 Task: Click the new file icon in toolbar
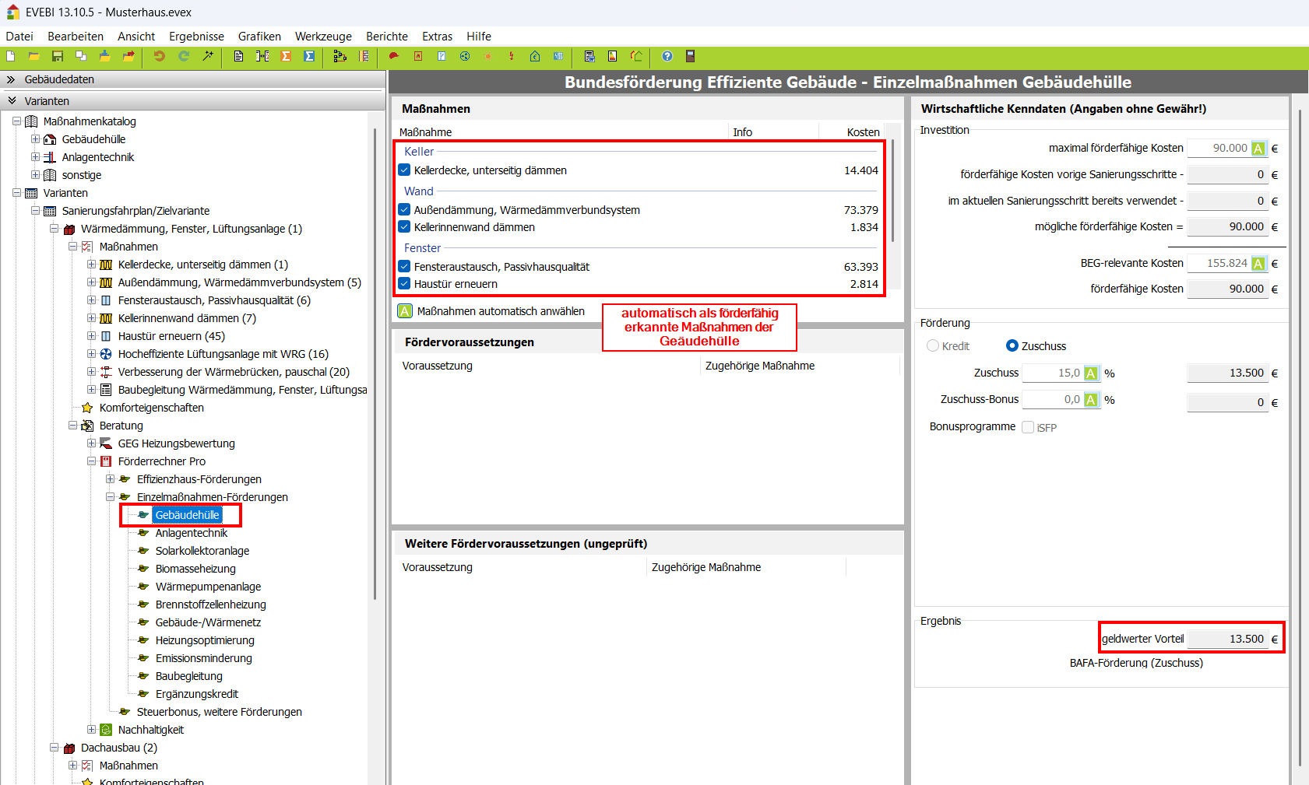point(11,56)
